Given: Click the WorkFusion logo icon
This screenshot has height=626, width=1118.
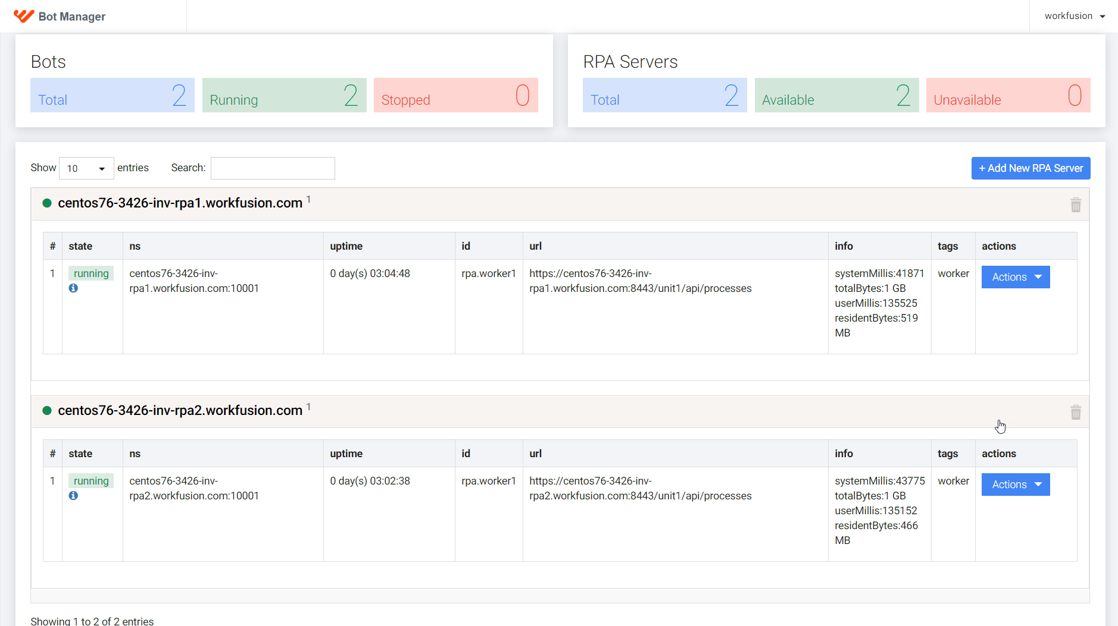Looking at the screenshot, I should [24, 16].
